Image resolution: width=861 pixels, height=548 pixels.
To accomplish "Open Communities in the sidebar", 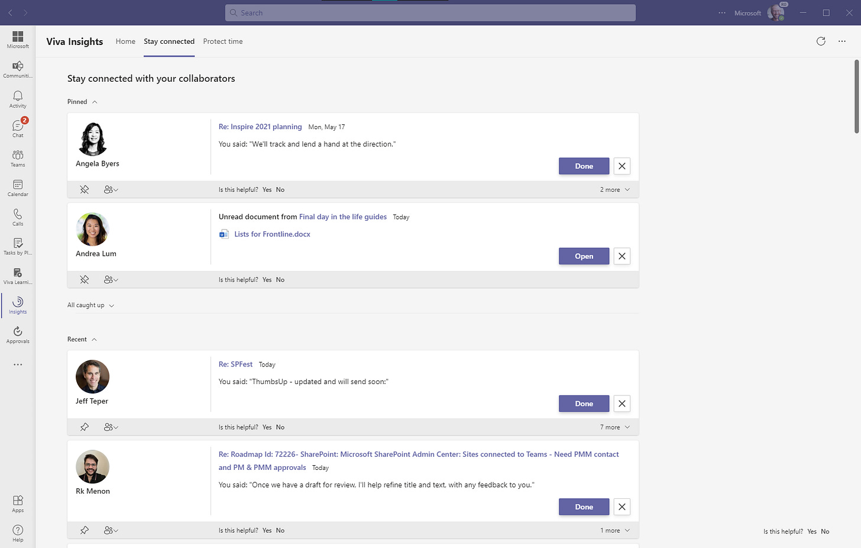I will (x=18, y=66).
